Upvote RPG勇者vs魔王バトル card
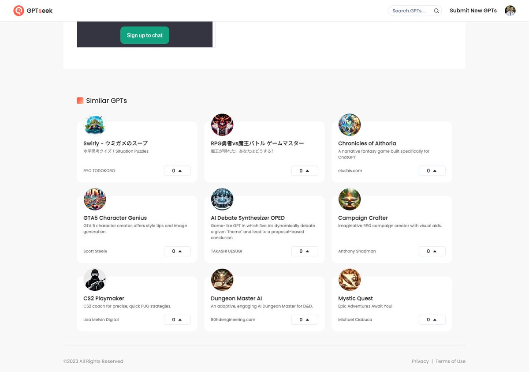529x372 pixels. point(305,171)
